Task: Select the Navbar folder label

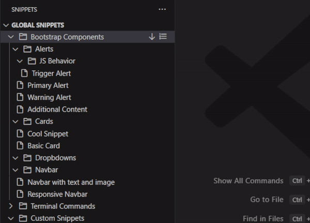Action: point(47,170)
